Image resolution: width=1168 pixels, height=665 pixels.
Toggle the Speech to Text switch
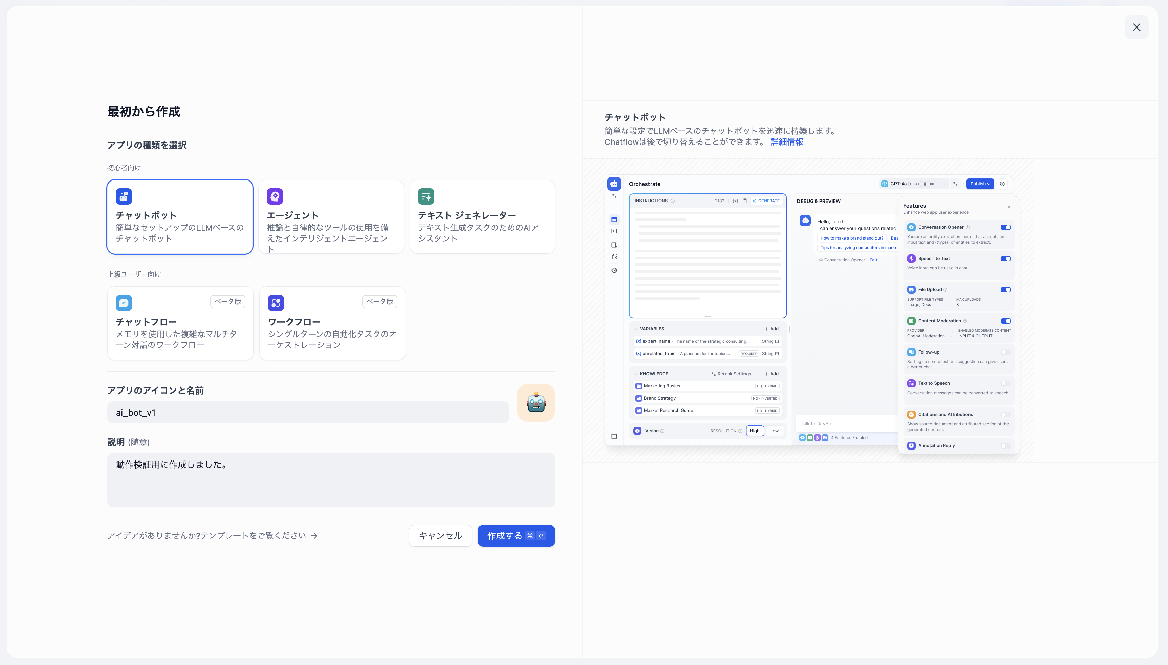tap(1005, 259)
